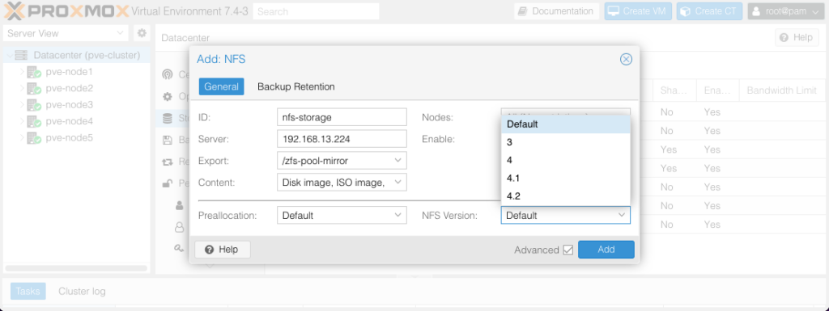Image resolution: width=829 pixels, height=311 pixels.
Task: Click the pve-node4 server icon
Action: tap(34, 121)
